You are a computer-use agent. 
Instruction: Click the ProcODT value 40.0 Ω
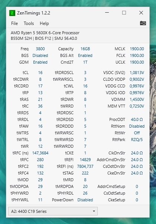click(x=137, y=119)
